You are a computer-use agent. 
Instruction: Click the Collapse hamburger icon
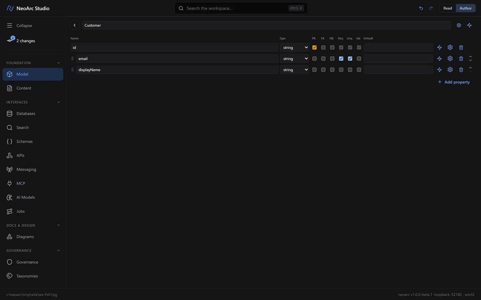(10, 25)
